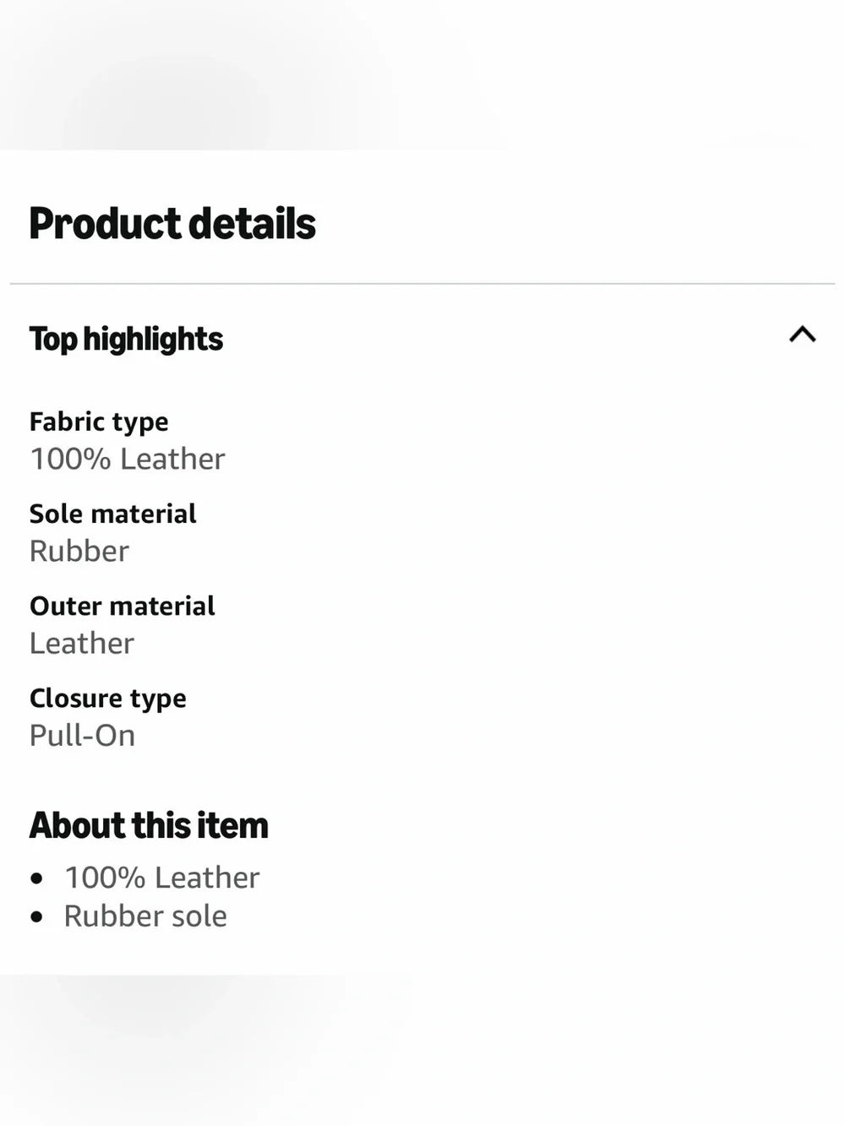Viewport: 845px width, 1126px height.
Task: Click the Rubber sole bullet item
Action: tap(145, 917)
